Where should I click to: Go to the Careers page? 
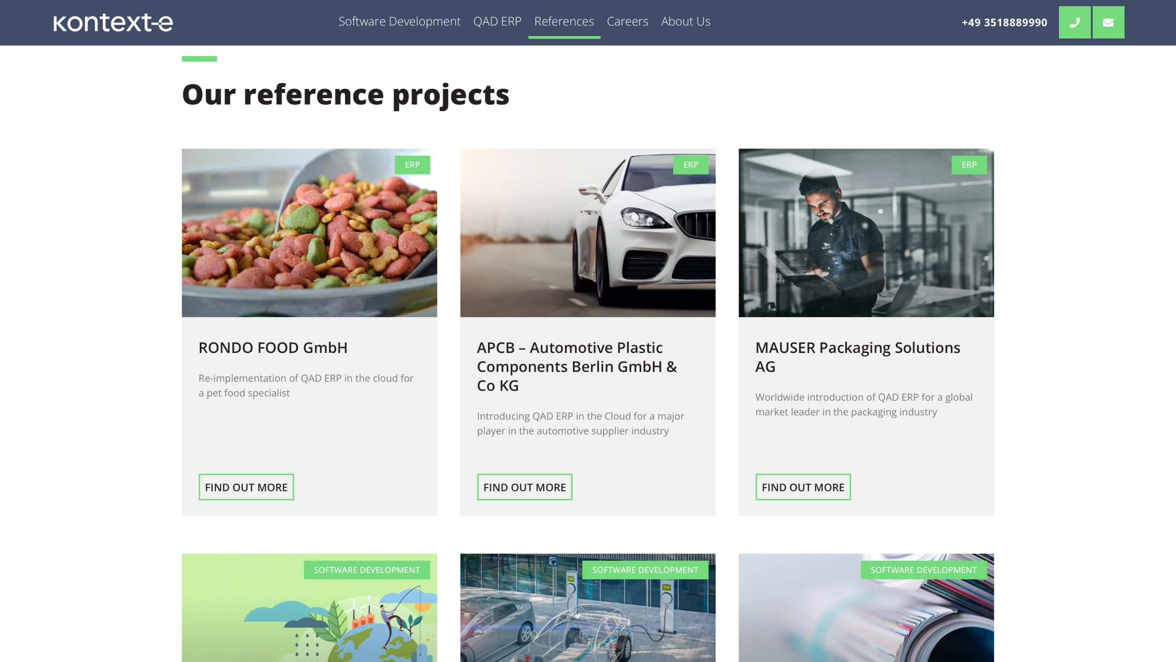(x=628, y=21)
